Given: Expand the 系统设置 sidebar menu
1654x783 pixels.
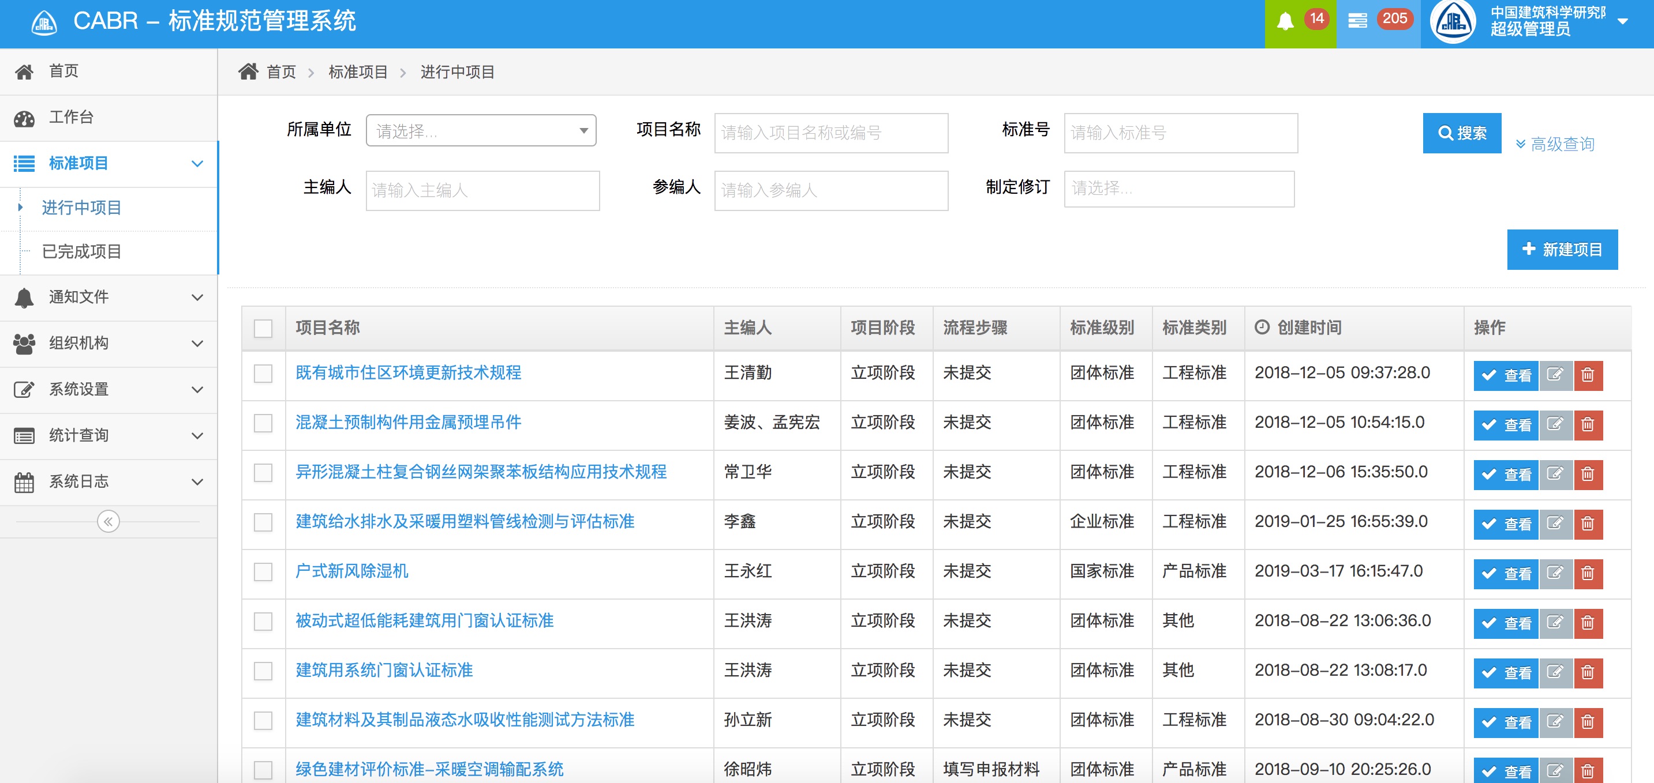Looking at the screenshot, I should click(108, 390).
